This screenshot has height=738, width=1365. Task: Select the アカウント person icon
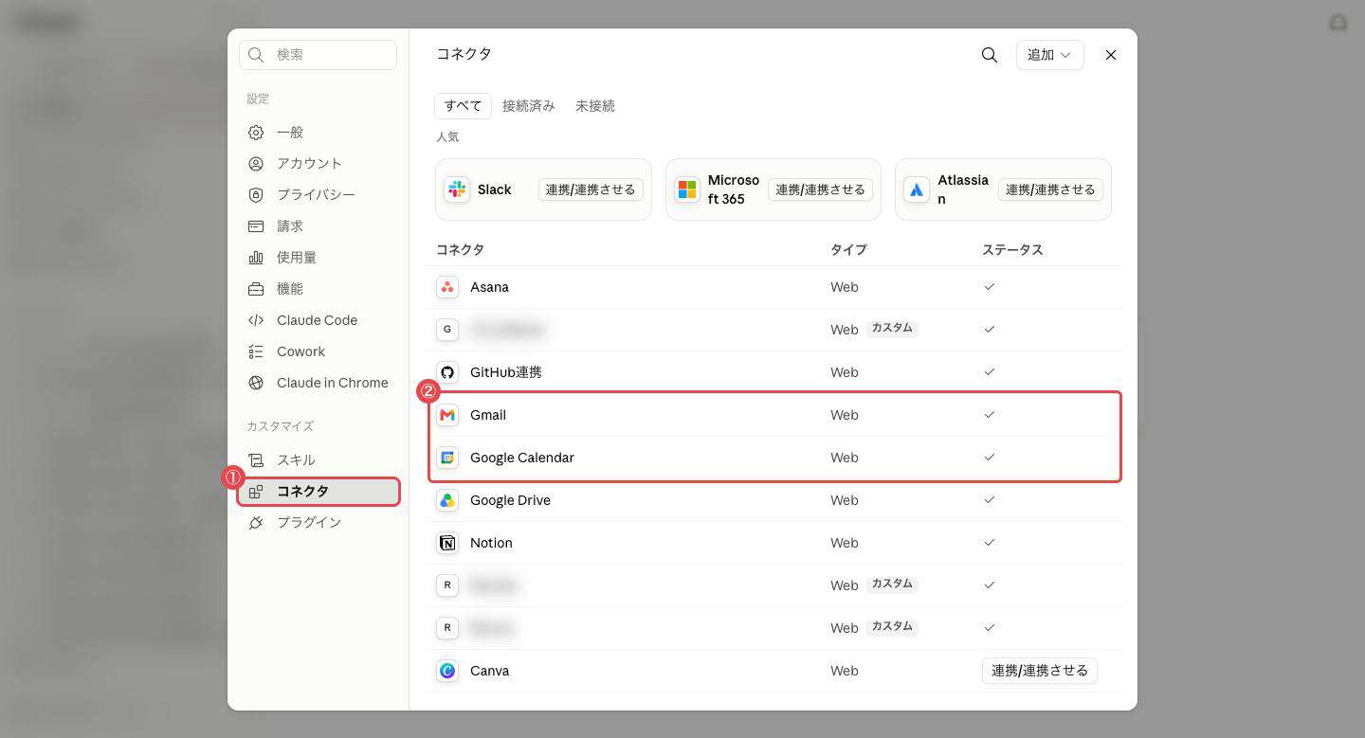[x=256, y=164]
